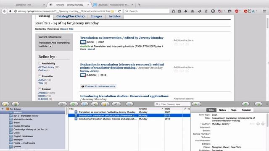
Task: Open a new browser tab with plus
Action: (x=139, y=5)
